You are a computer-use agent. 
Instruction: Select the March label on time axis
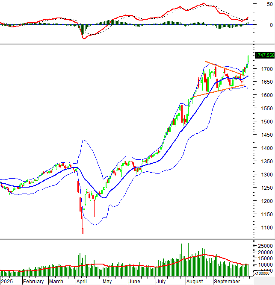[56, 282]
